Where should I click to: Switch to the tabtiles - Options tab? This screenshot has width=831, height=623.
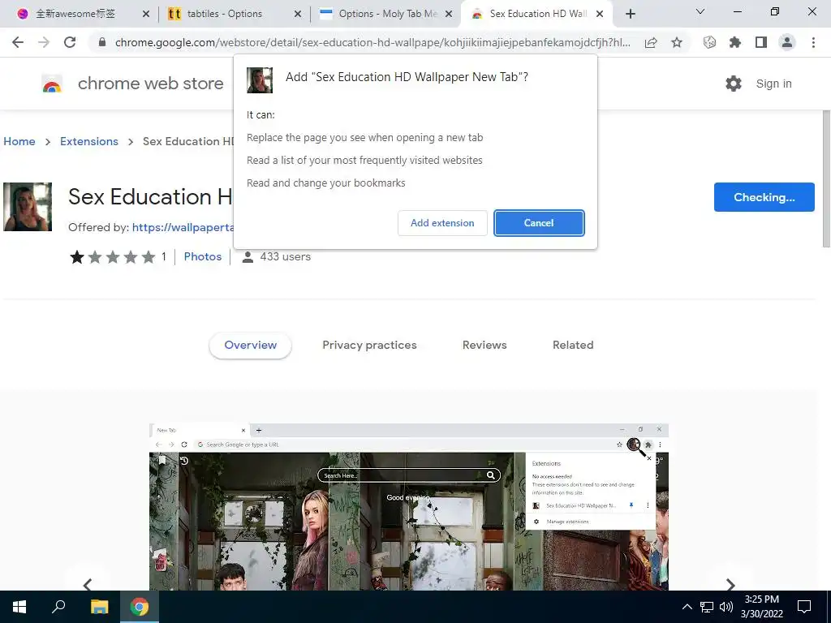[225, 14]
